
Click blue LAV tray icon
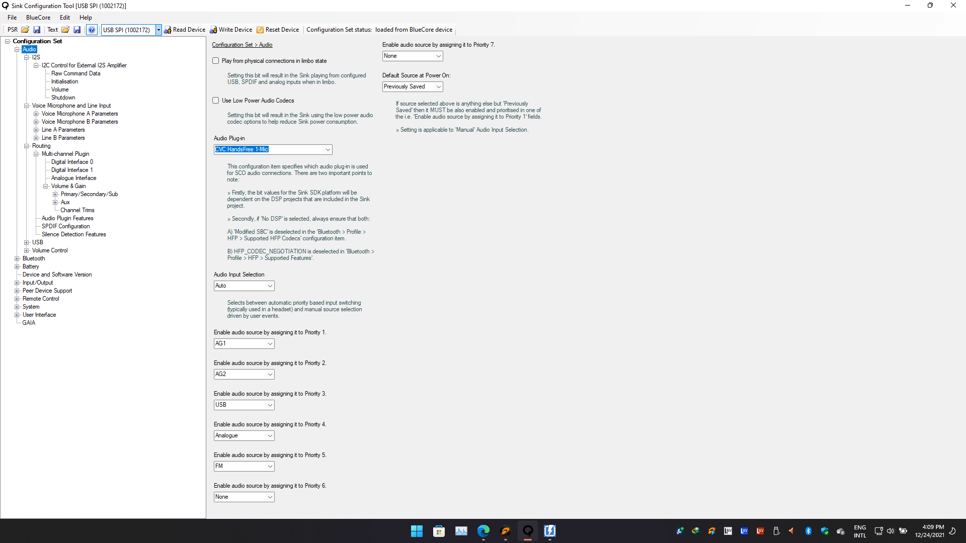(x=744, y=531)
